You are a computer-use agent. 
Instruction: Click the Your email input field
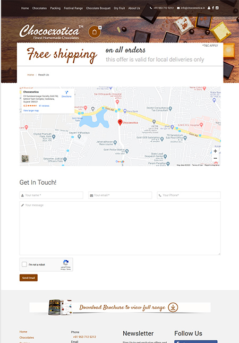pyautogui.click(x=120, y=195)
